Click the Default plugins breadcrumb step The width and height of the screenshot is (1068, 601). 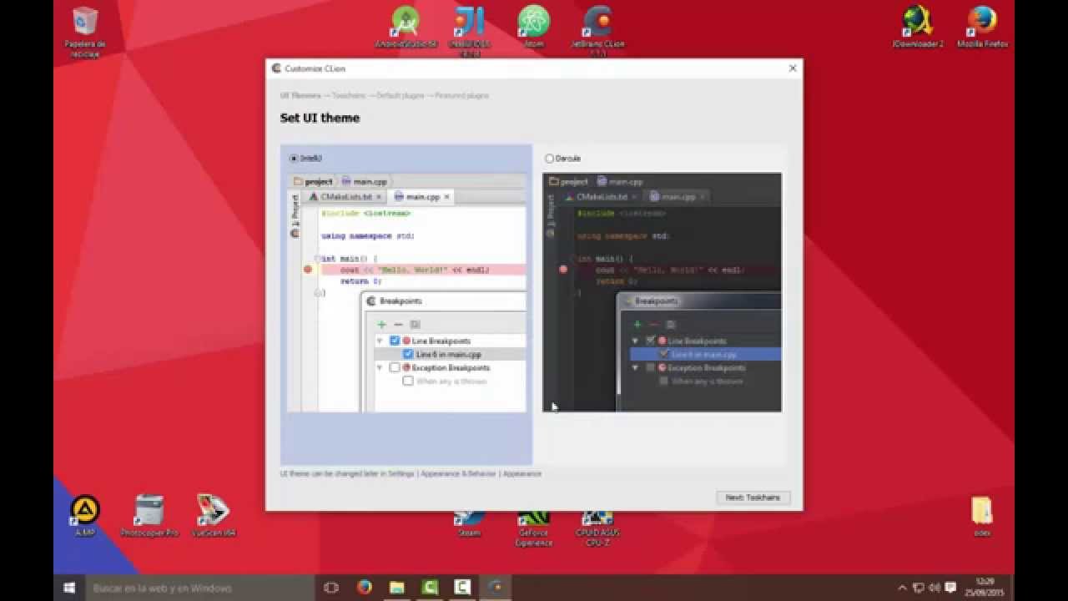400,96
